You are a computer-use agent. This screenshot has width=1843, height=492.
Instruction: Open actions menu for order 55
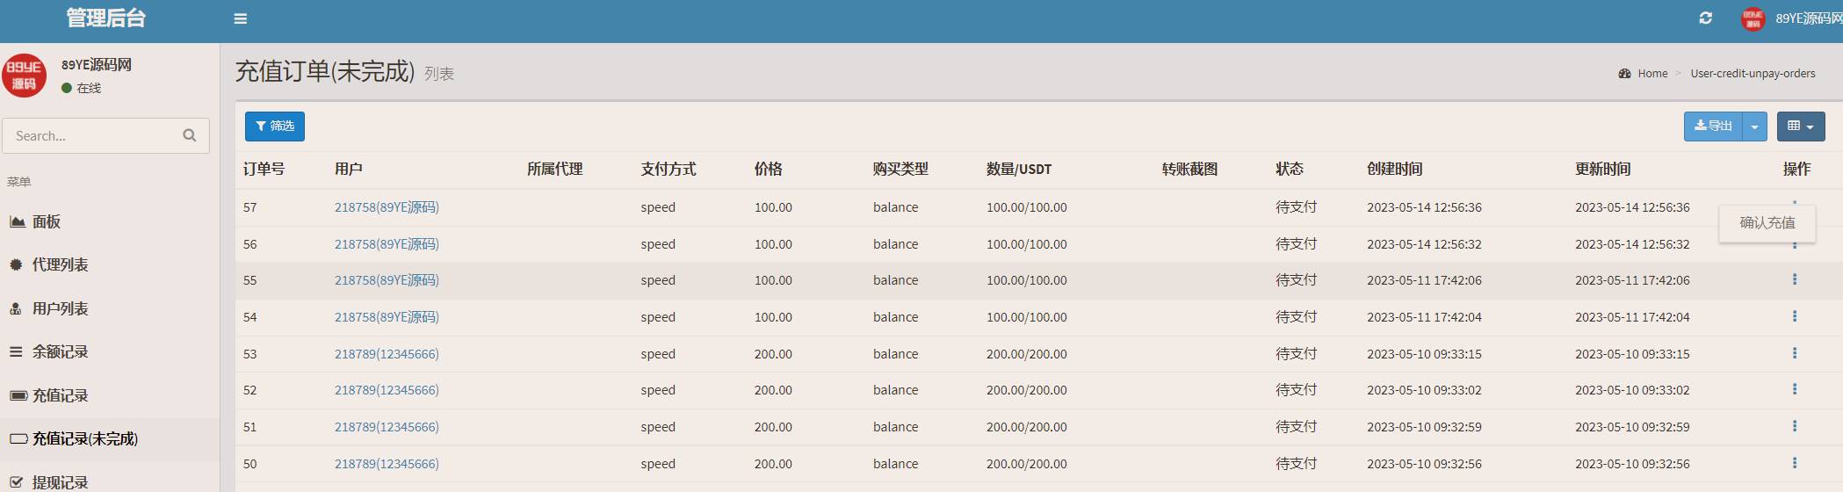coord(1794,279)
